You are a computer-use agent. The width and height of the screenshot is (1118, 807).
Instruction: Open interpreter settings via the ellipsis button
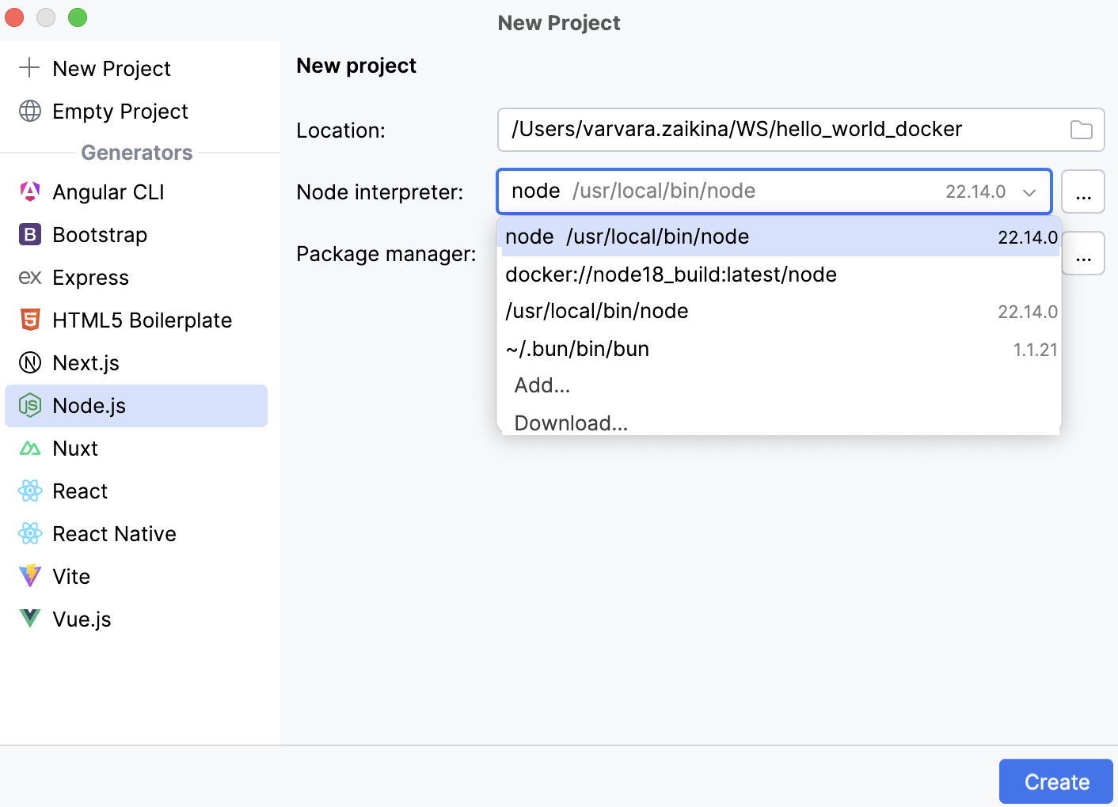pyautogui.click(x=1083, y=191)
